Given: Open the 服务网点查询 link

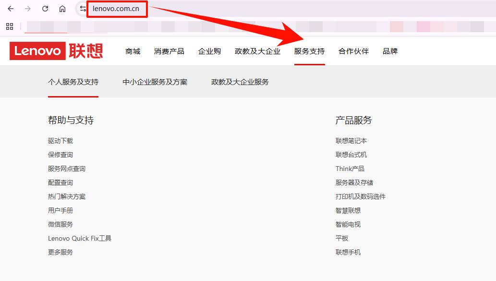Looking at the screenshot, I should (x=66, y=169).
